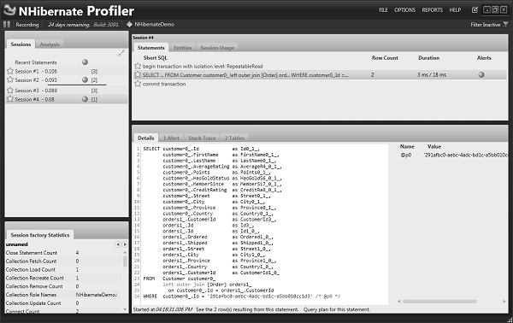Select the Details tab
513x323 pixels.
point(146,138)
